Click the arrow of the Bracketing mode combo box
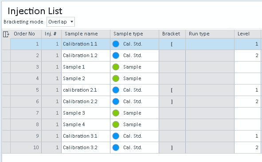The height and width of the screenshot is (162, 262). [x=72, y=22]
